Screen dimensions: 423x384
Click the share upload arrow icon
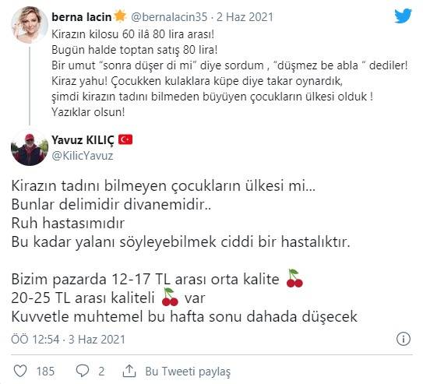129,371
